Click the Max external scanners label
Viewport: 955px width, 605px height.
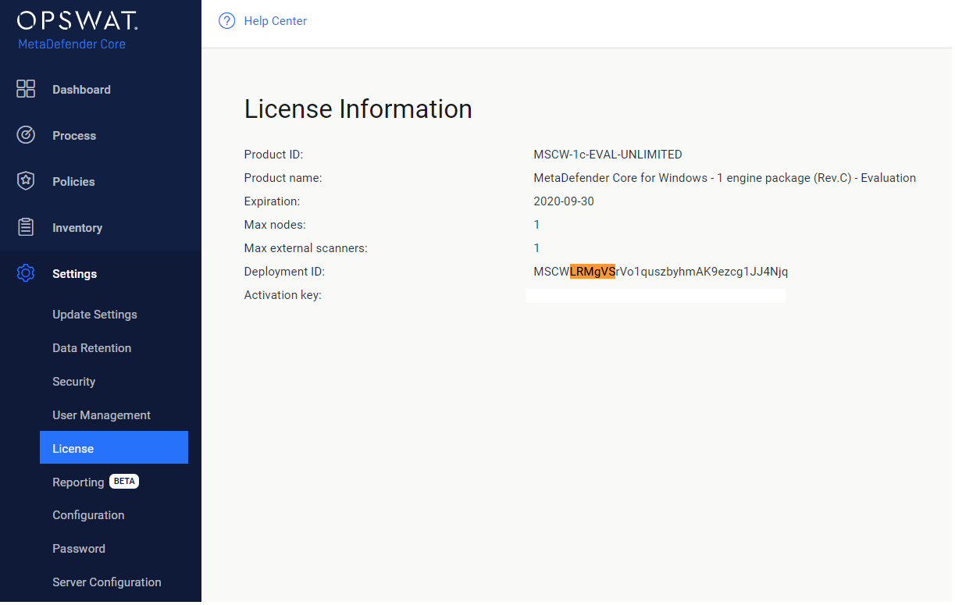coord(305,248)
